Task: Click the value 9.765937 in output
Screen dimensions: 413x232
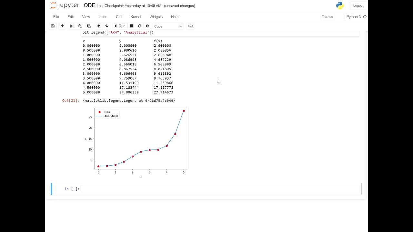Action: [162, 78]
